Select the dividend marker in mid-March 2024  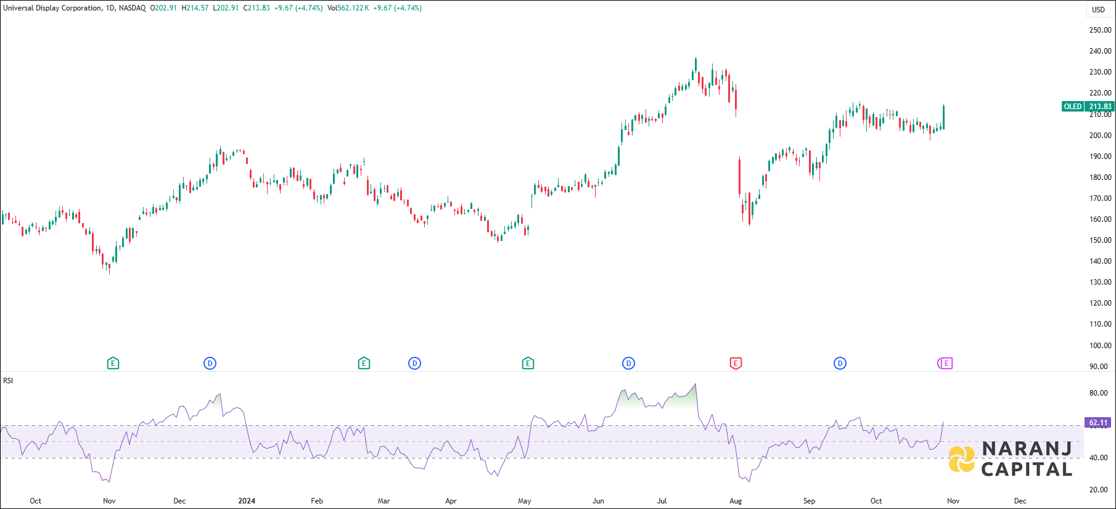tap(414, 364)
